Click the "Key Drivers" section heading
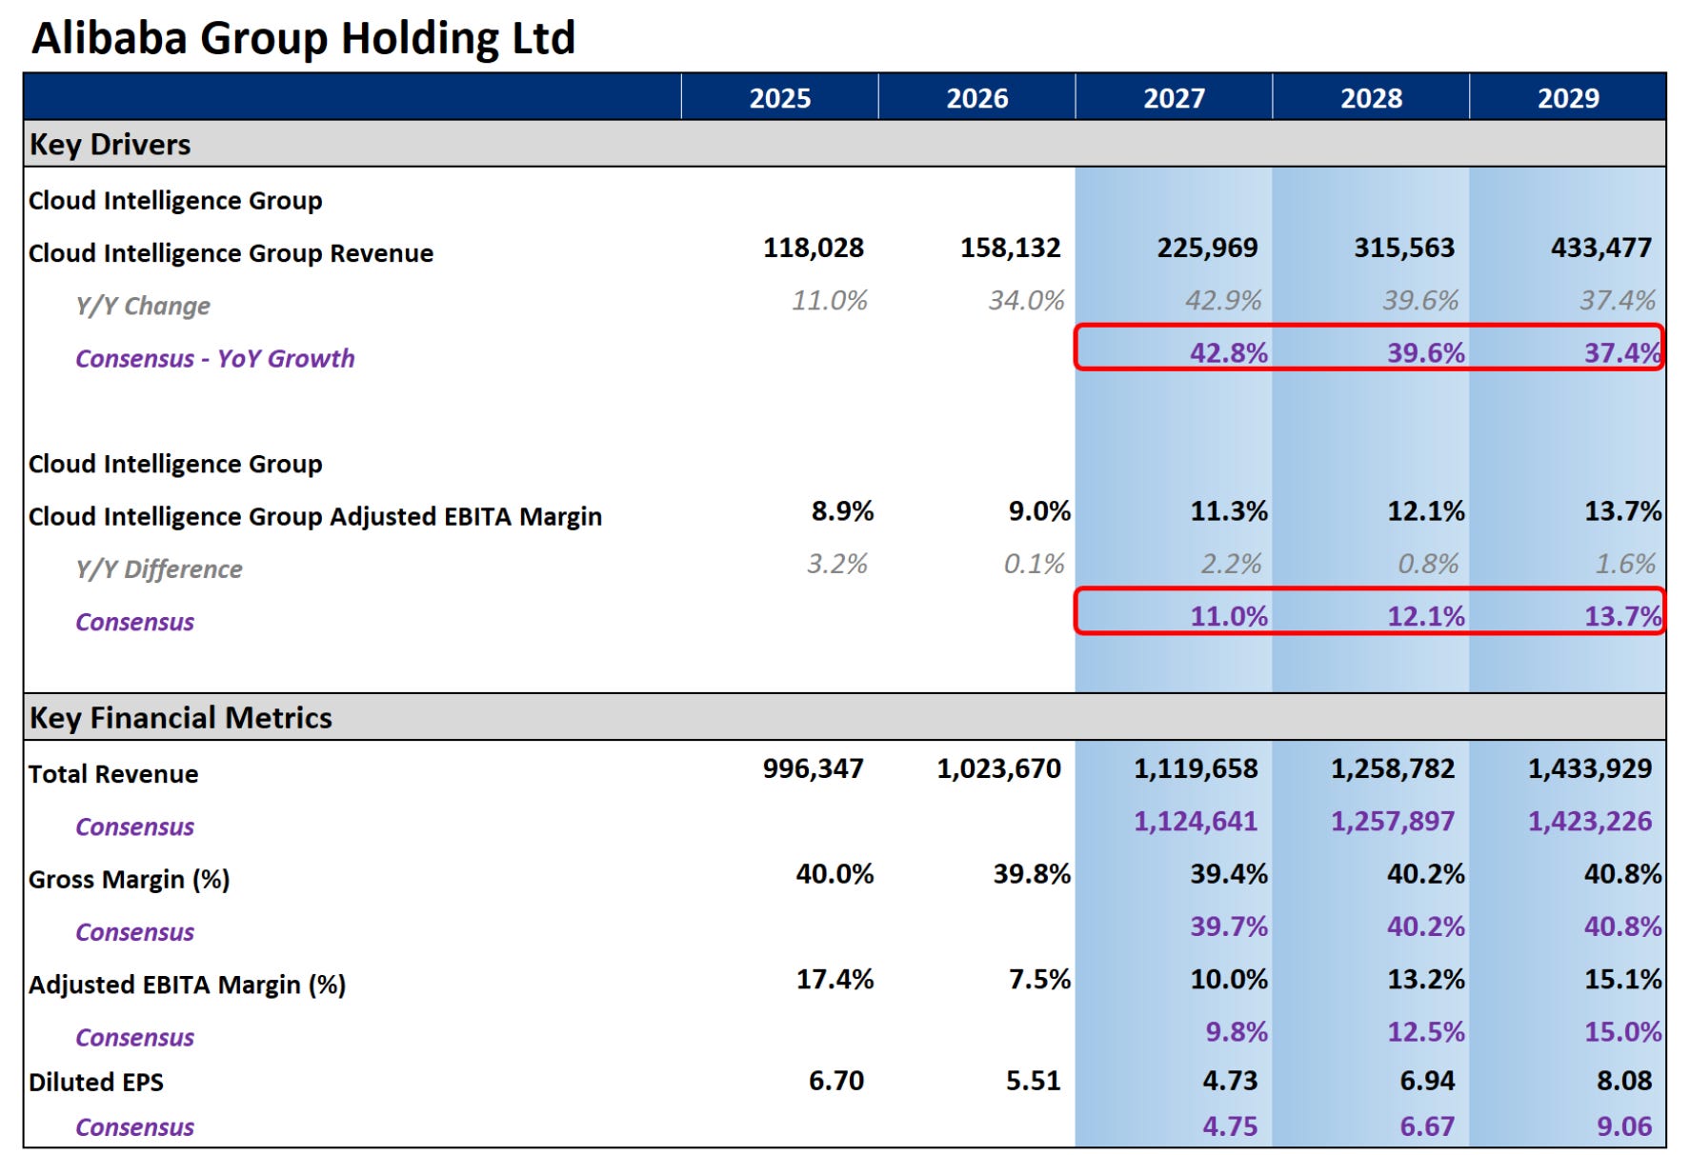Image resolution: width=1690 pixels, height=1155 pixels. pos(111,145)
